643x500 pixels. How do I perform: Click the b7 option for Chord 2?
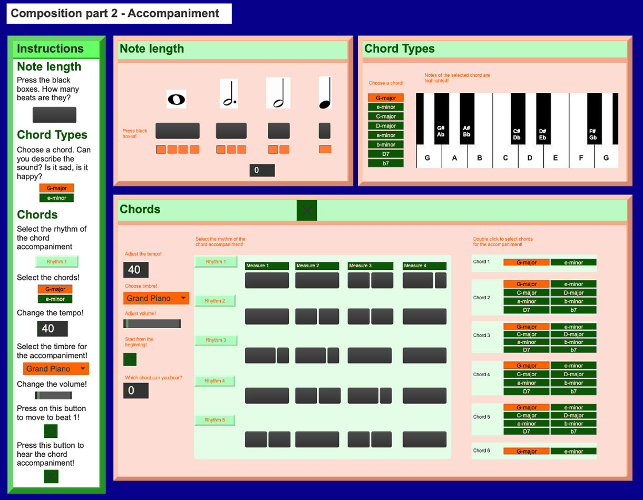[x=574, y=310]
